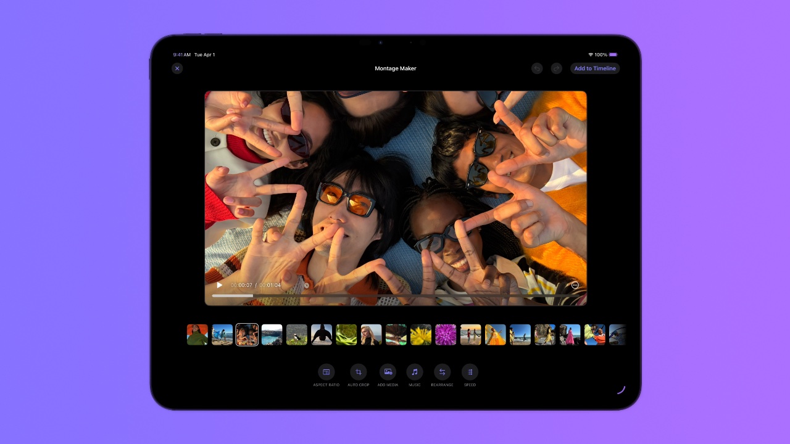Redo the last edit
This screenshot has height=444, width=790.
555,68
